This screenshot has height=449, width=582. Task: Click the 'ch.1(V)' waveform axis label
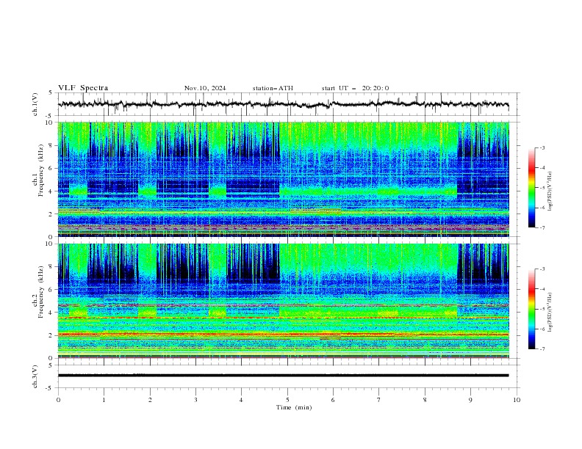pos(35,104)
